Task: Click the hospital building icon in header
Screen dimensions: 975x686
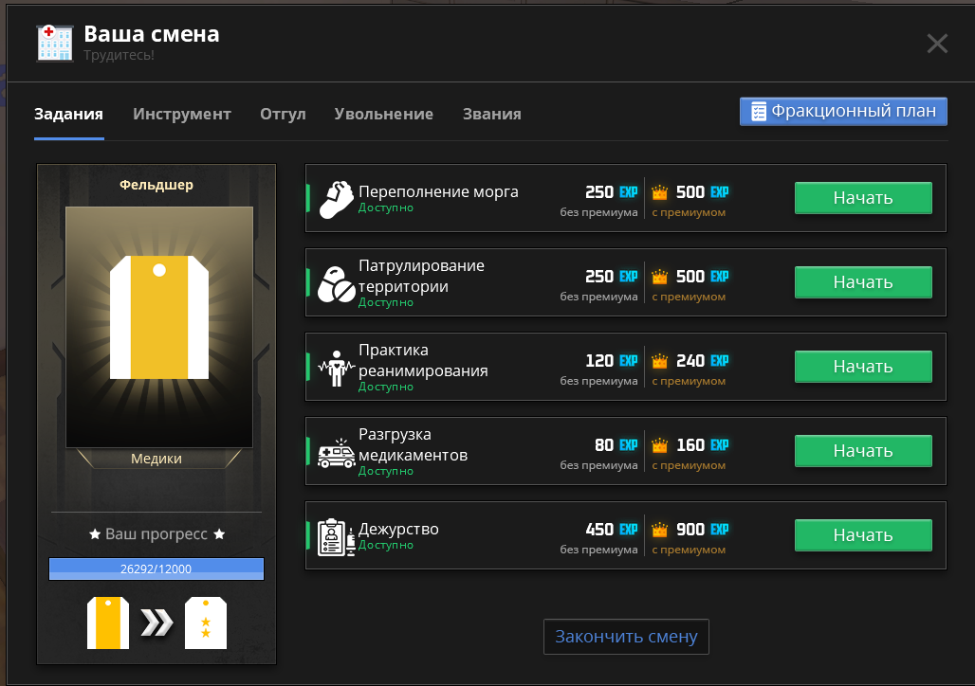Action: point(55,43)
